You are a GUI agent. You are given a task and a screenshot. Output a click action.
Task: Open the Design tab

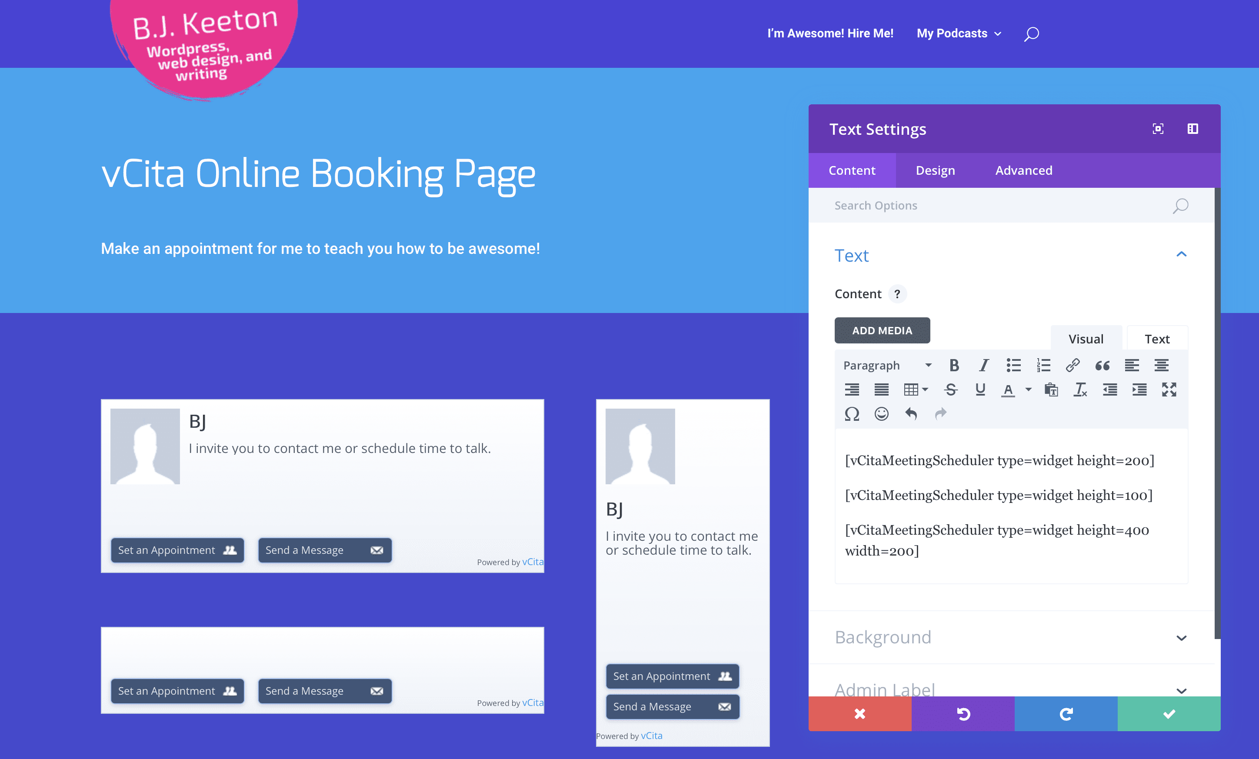coord(935,170)
